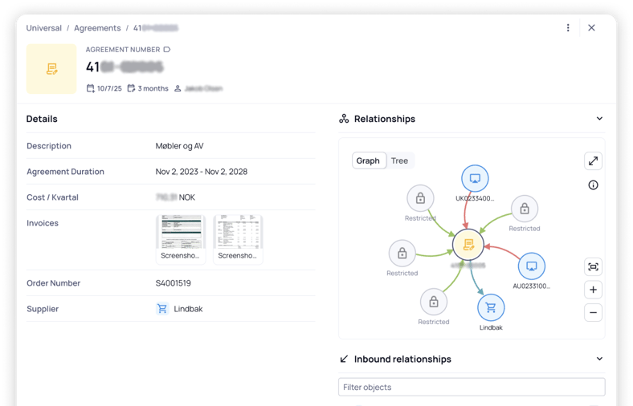This screenshot has height=406, width=633.
Task: Collapse the Relationships section chevron
Action: tap(599, 119)
